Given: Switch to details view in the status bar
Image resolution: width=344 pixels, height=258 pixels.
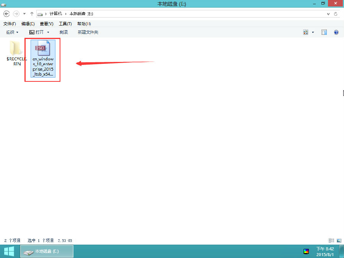Looking at the screenshot, I should pos(331,240).
